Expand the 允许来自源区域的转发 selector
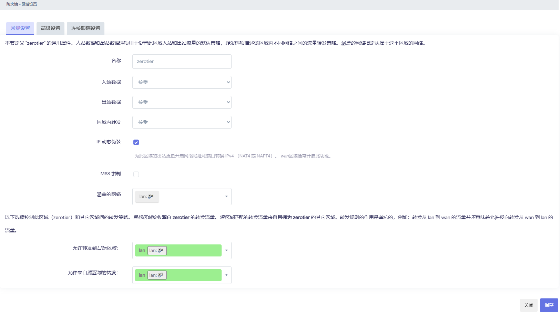Viewport: 560px width, 318px height. coord(226,275)
